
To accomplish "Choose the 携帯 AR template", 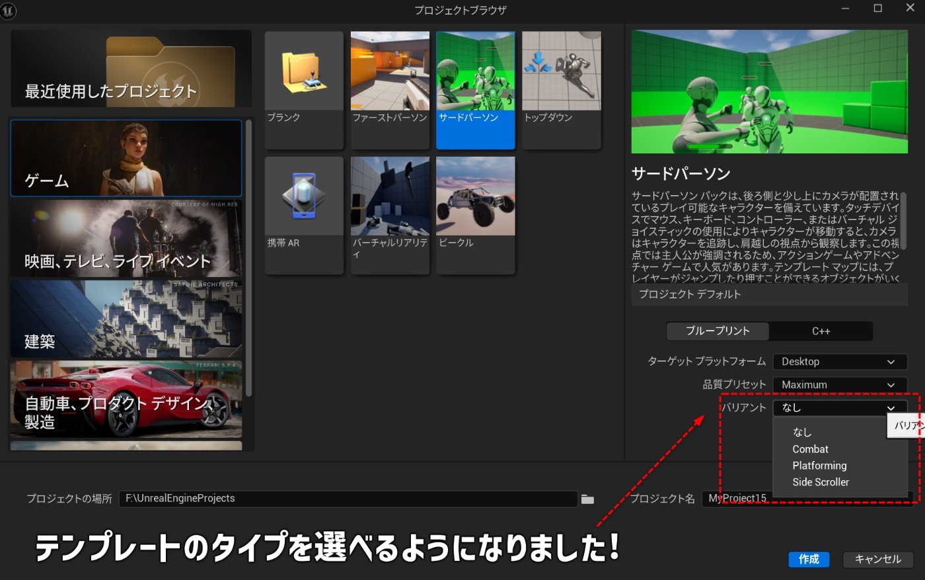I will tap(304, 216).
